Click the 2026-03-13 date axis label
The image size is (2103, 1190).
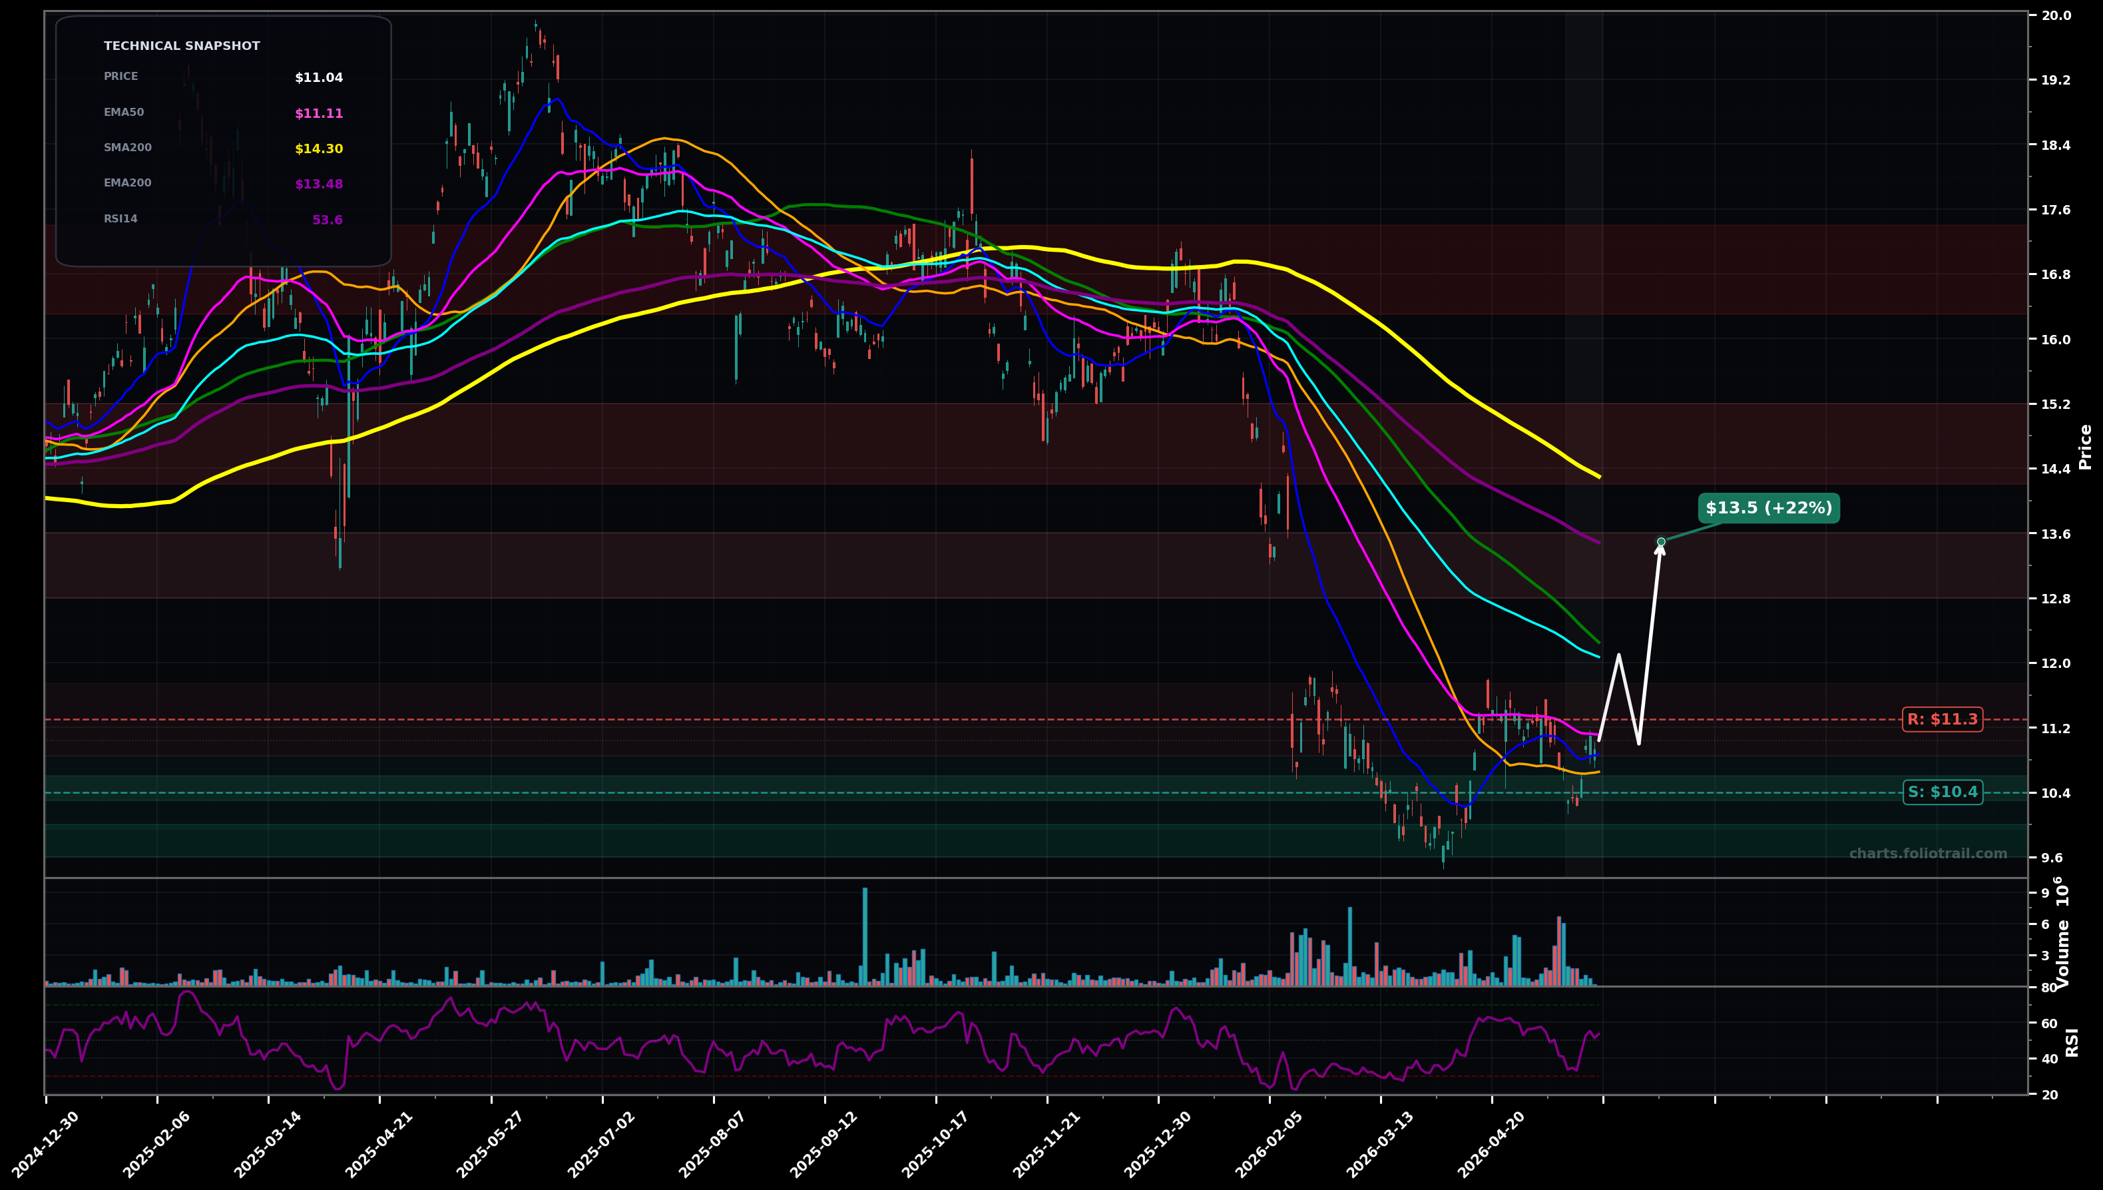(1379, 1144)
